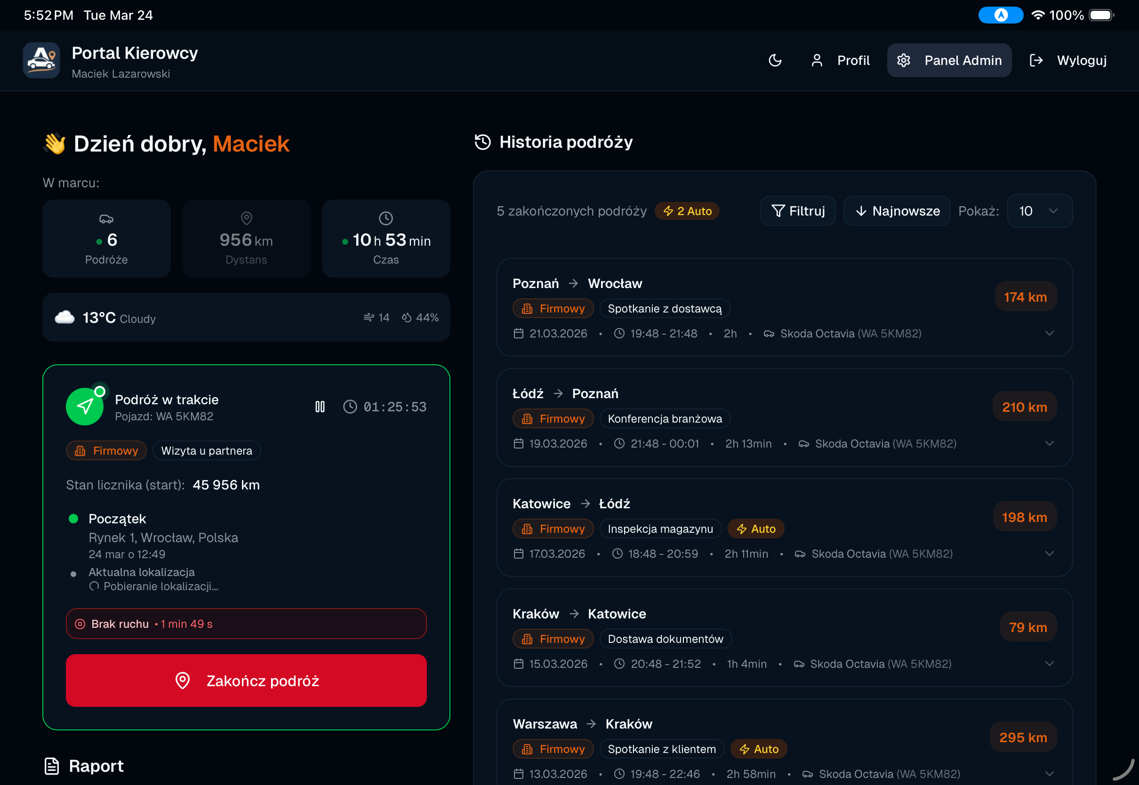
Task: Select the Firmowy tag on active trip
Action: (x=106, y=450)
